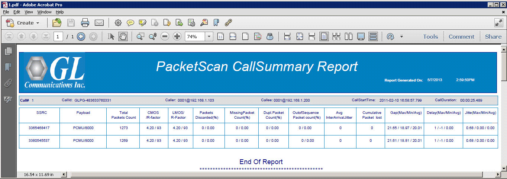Toggle two page view

click(x=348, y=36)
